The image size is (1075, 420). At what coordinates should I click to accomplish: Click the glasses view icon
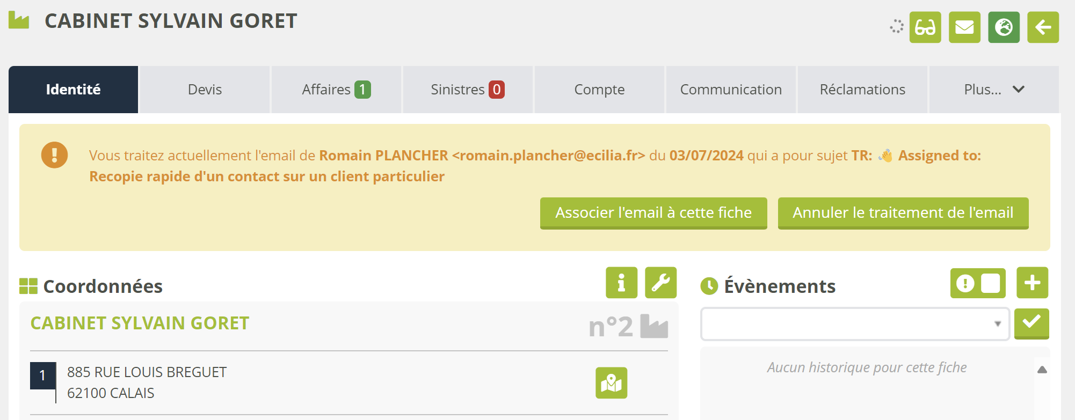tap(925, 27)
